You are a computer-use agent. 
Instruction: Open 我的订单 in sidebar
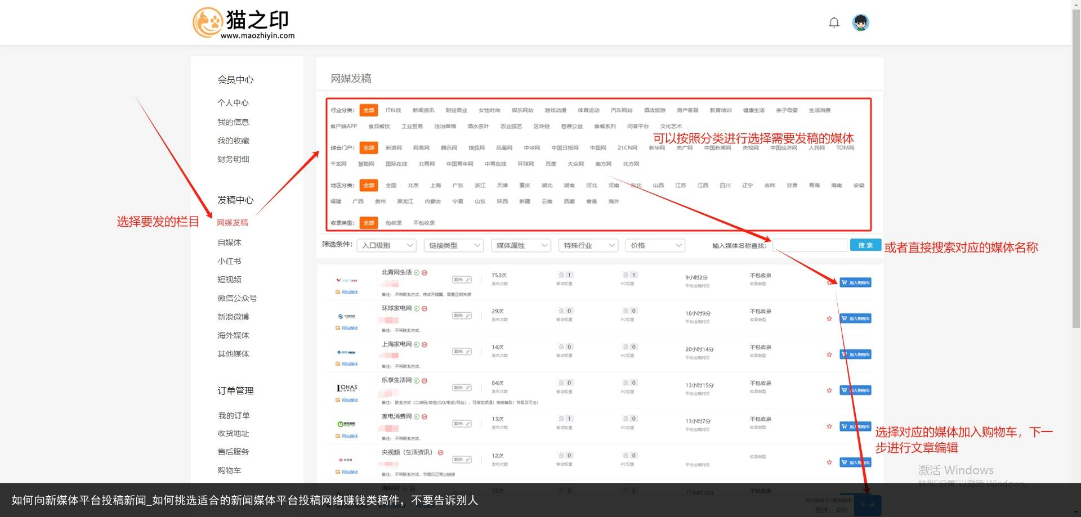(234, 416)
